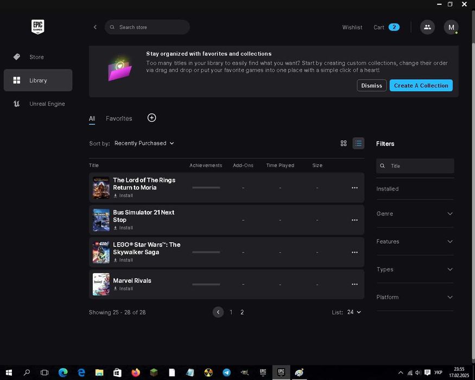
Task: Launch Firefox from taskbar
Action: (x=136, y=372)
